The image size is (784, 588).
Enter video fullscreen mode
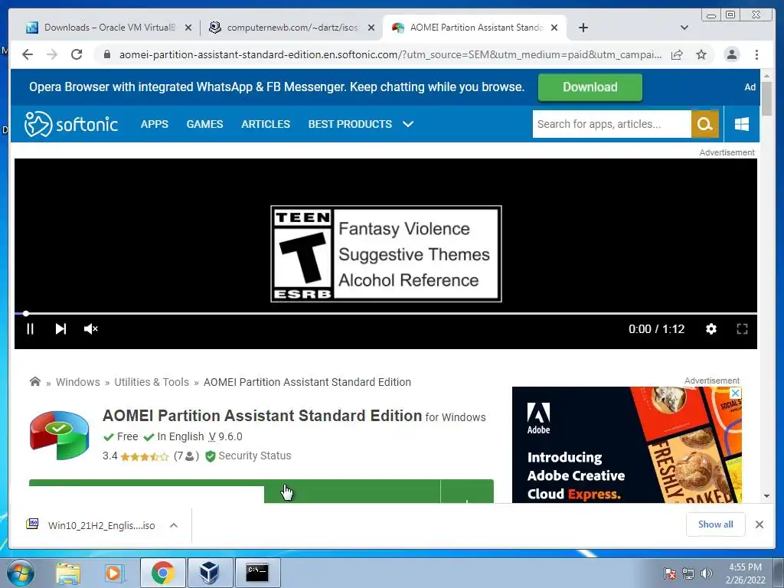coord(742,329)
